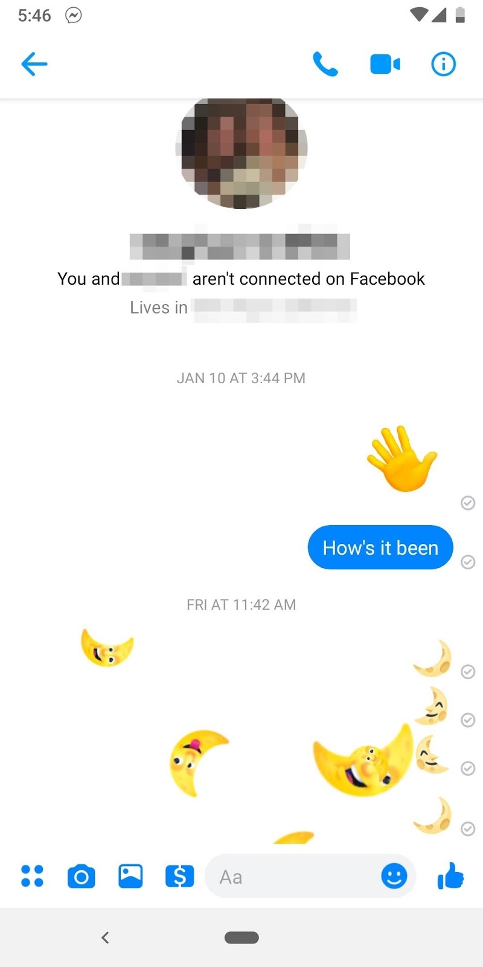The width and height of the screenshot is (483, 967).
Task: Tap the waving hand sticker
Action: [402, 459]
